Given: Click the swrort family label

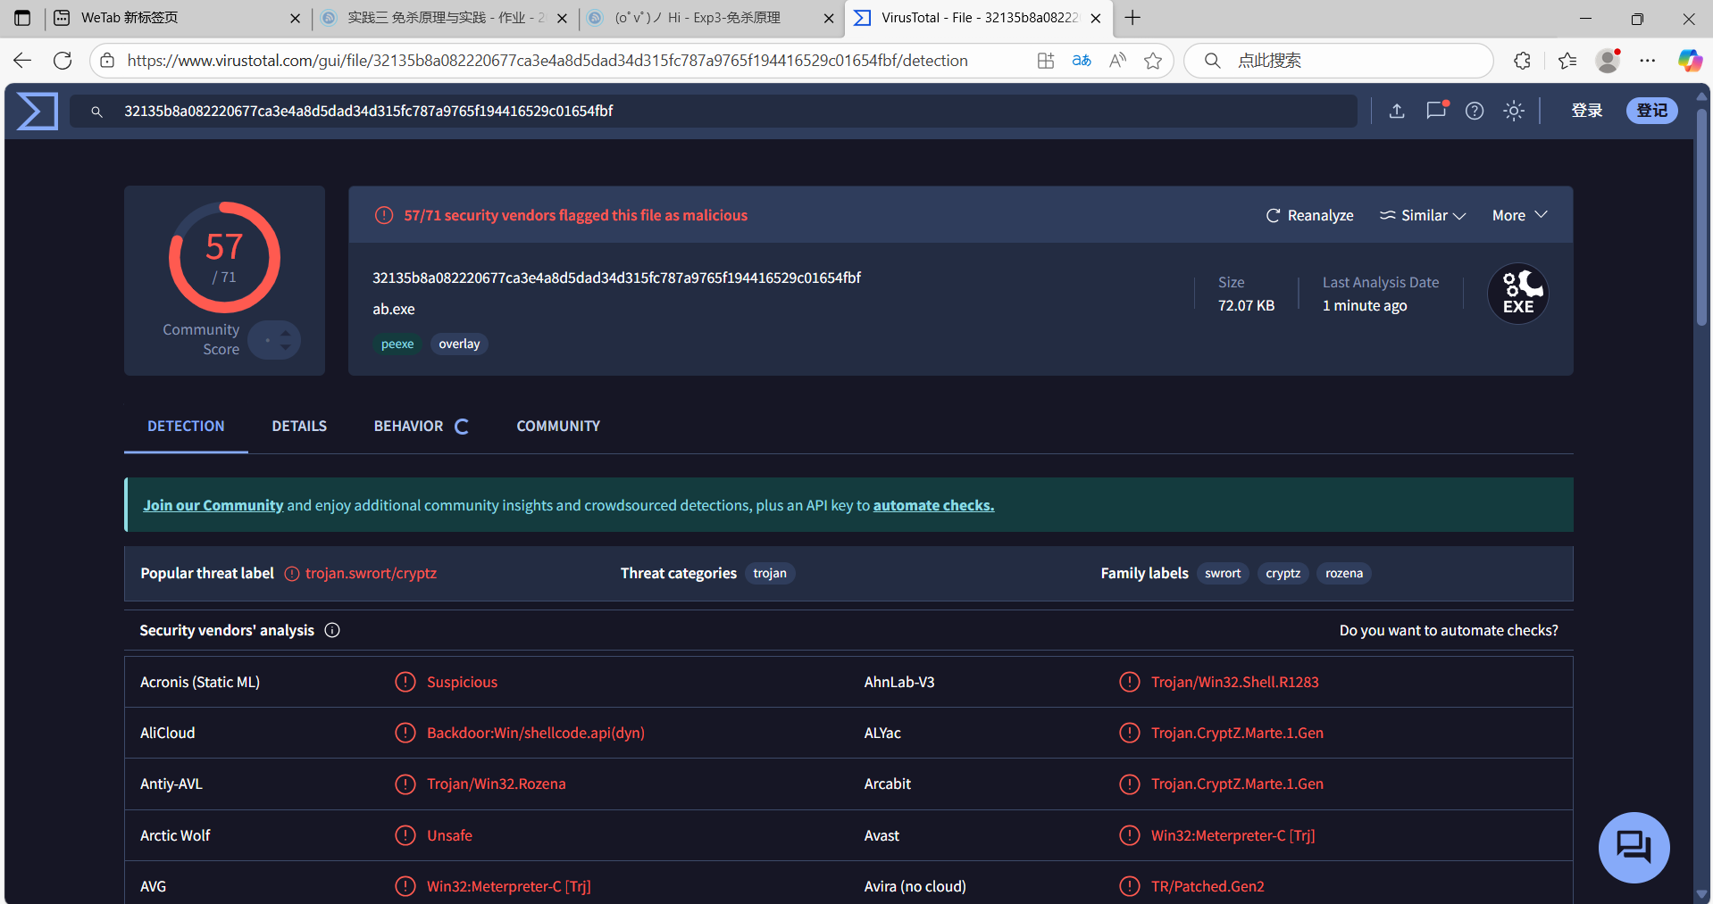Looking at the screenshot, I should click(1223, 573).
